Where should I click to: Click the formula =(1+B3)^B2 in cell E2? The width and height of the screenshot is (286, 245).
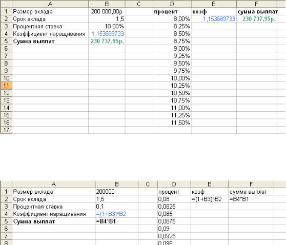tap(210, 199)
